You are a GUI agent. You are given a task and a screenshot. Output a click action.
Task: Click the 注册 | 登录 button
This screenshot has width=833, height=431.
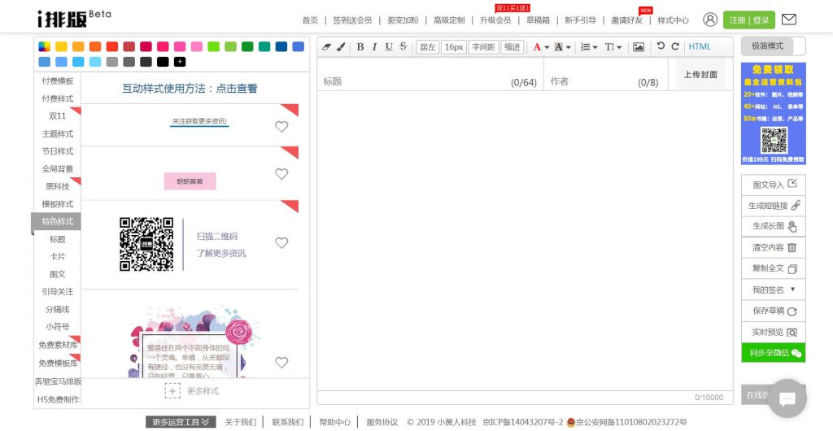pyautogui.click(x=749, y=20)
